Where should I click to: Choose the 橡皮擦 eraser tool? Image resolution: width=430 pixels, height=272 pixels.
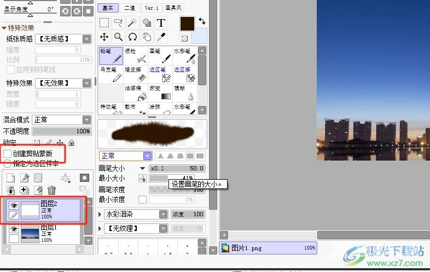coord(136,74)
